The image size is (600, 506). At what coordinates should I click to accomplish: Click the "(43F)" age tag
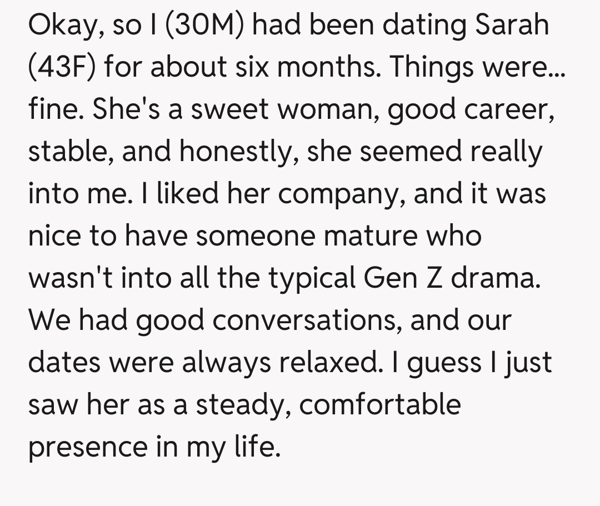61,68
